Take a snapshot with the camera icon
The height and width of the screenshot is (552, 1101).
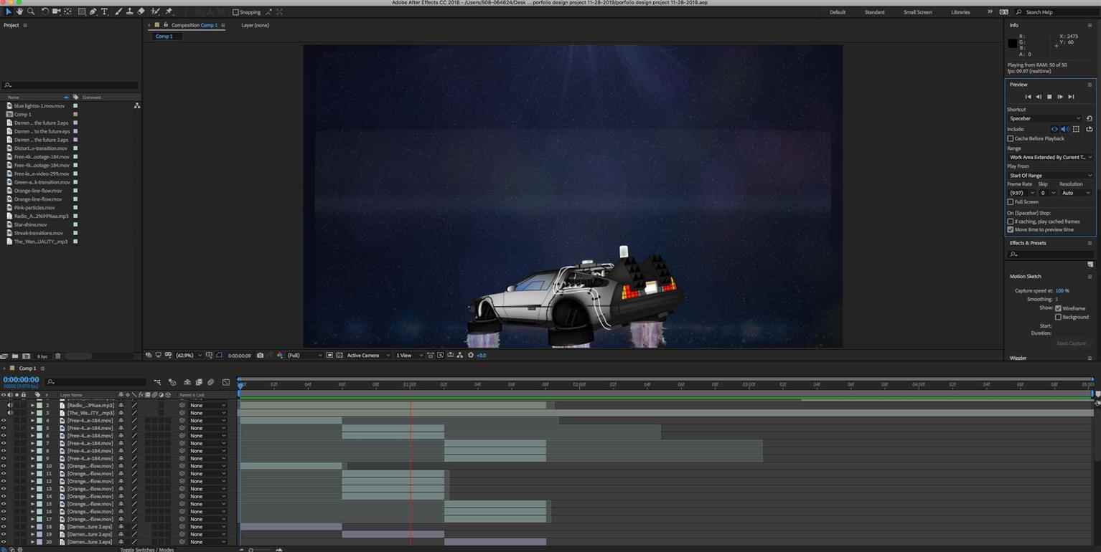[x=260, y=356]
